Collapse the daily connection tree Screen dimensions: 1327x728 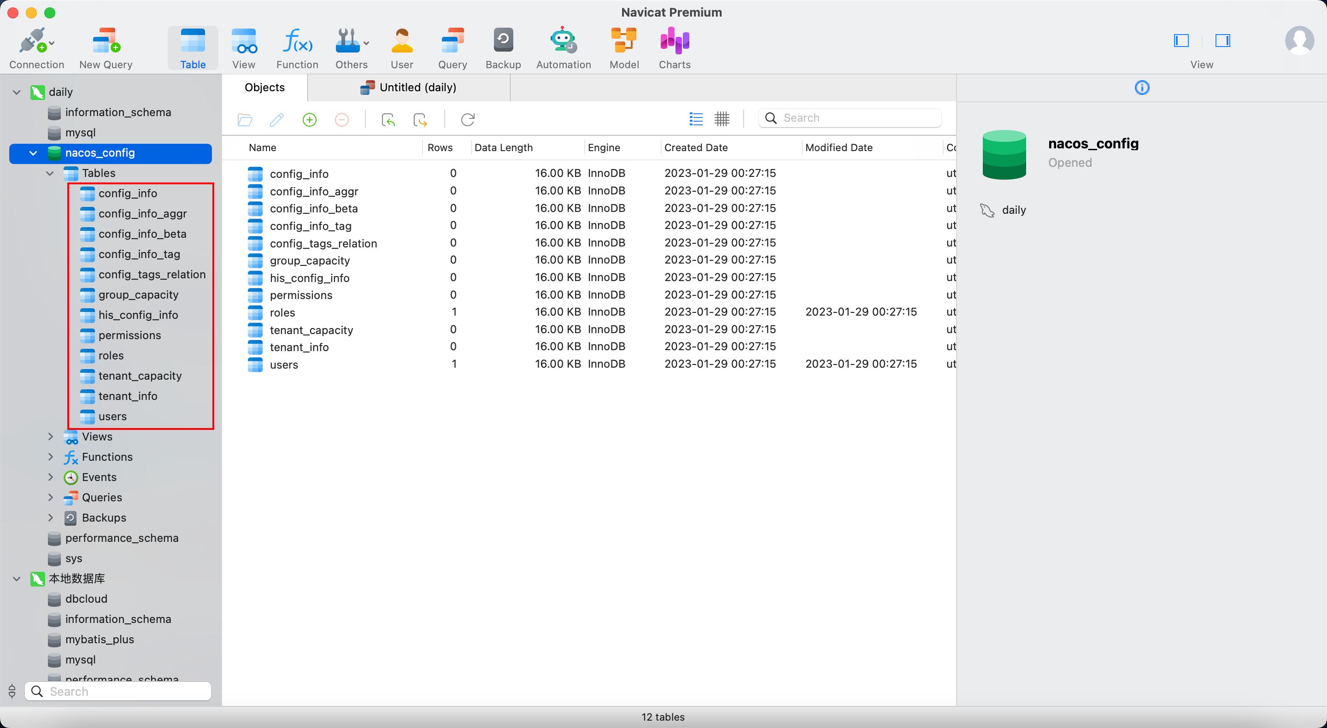coord(17,92)
